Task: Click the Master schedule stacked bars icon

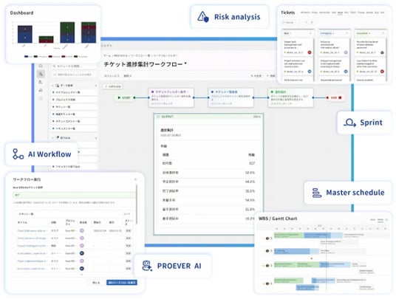Action: [317, 193]
